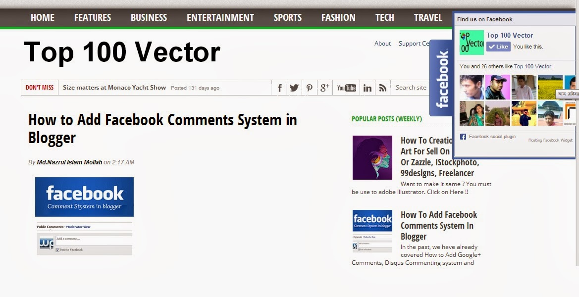Viewport: 579px width, 297px height.
Task: Open the facebook comments popular post thumbnail
Action: point(372,231)
